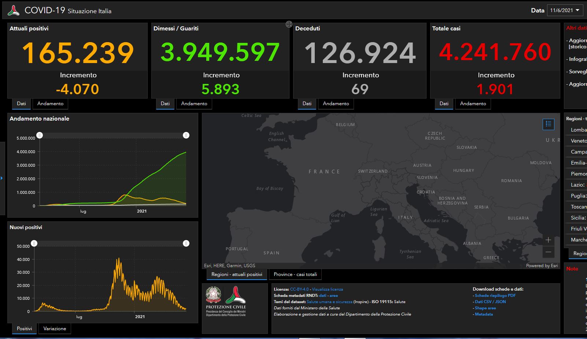Zoom in on the map with plus button
Image resolution: width=587 pixels, height=339 pixels.
click(548, 240)
